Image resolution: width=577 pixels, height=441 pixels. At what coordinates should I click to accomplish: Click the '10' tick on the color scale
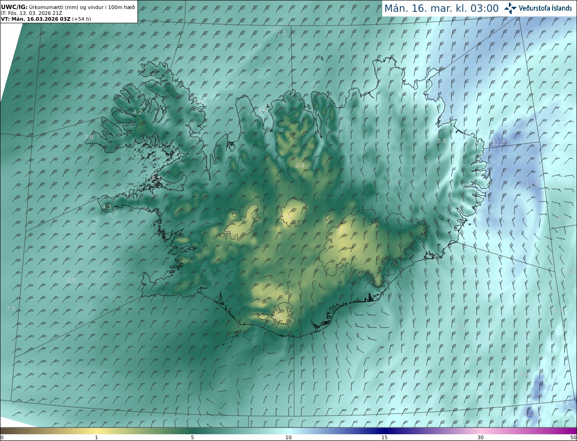tap(288, 437)
